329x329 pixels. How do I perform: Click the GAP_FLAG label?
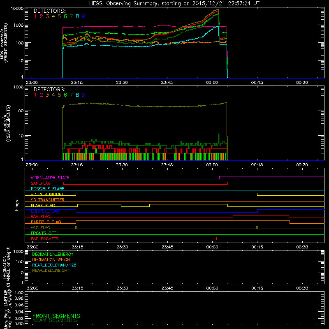point(40,183)
